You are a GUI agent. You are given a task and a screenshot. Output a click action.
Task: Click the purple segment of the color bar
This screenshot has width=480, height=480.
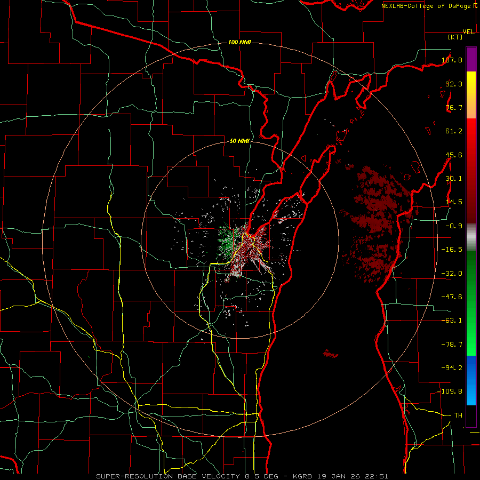click(471, 59)
